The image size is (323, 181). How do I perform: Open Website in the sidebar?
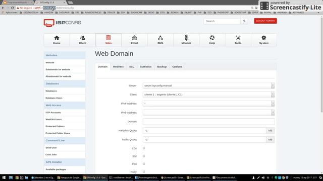coord(65,62)
